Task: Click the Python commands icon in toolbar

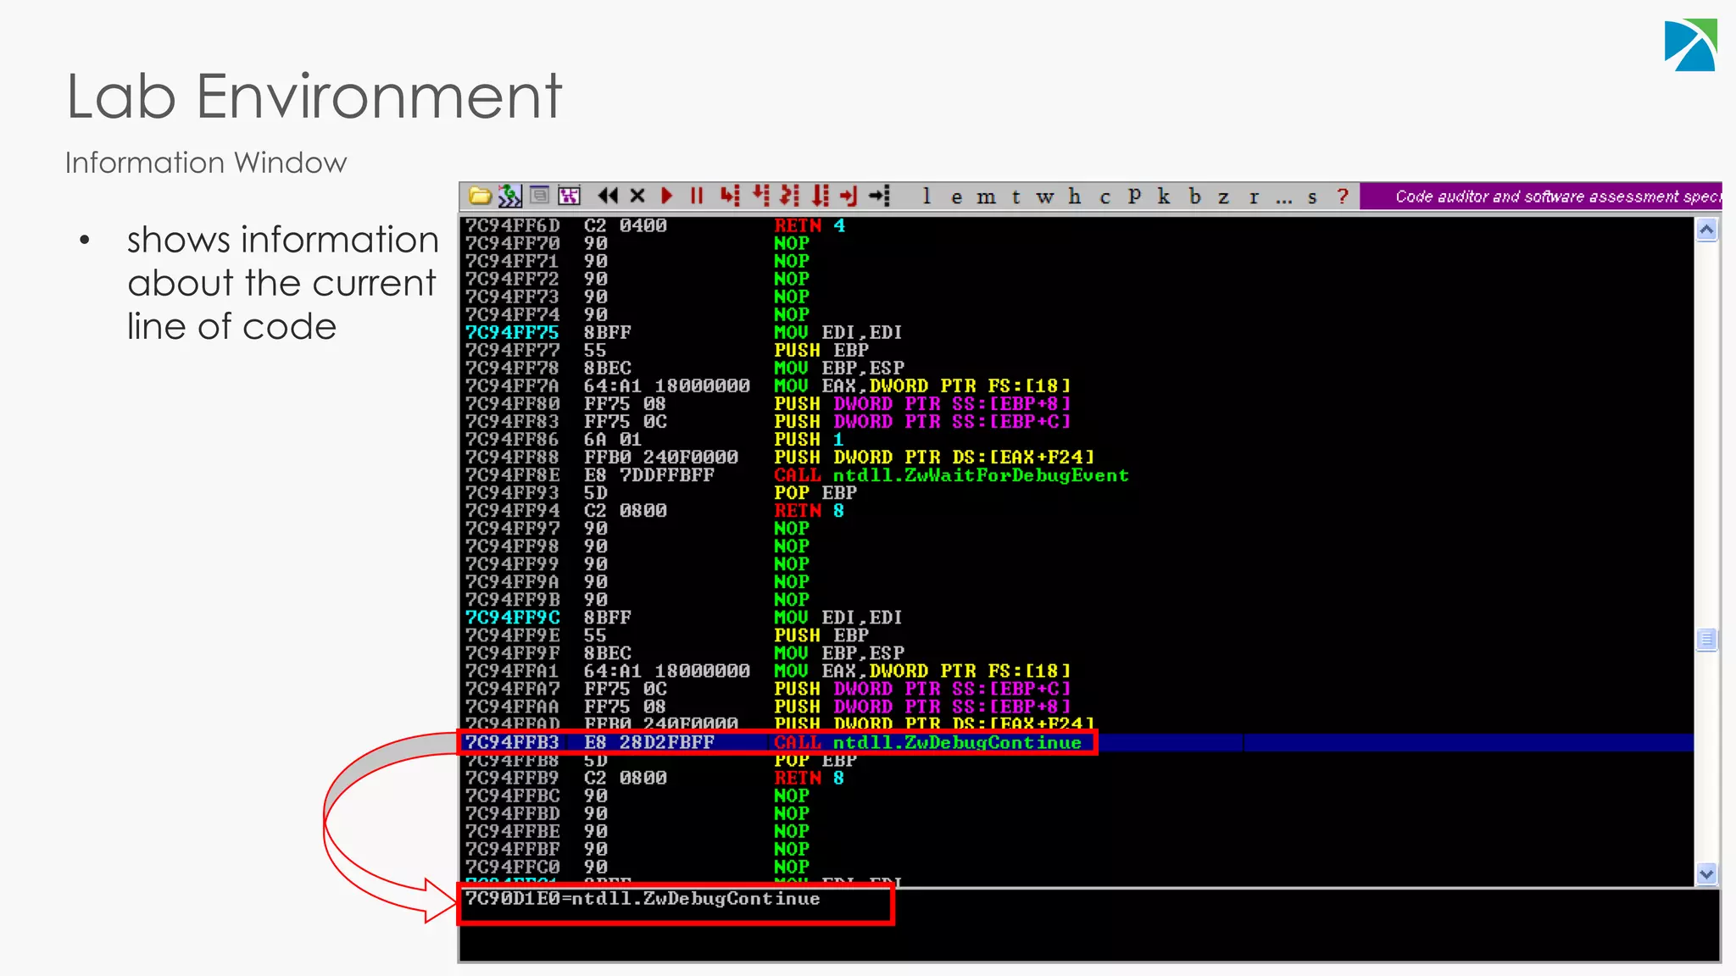Action: [509, 196]
